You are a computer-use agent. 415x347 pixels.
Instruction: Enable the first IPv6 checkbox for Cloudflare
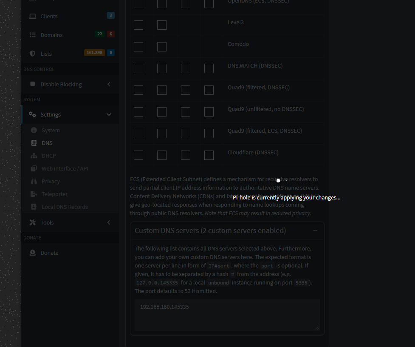[186, 156]
